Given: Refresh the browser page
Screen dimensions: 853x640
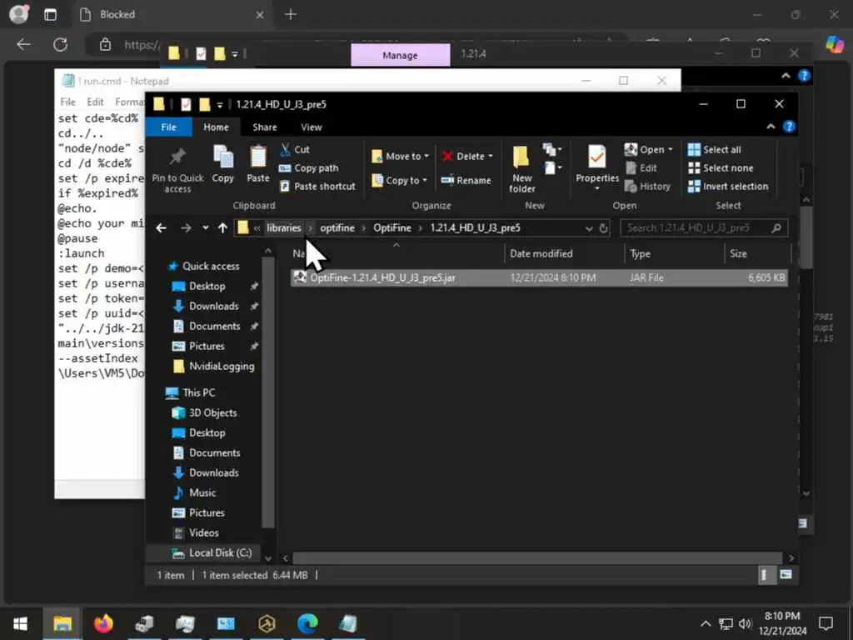Looking at the screenshot, I should pyautogui.click(x=60, y=45).
